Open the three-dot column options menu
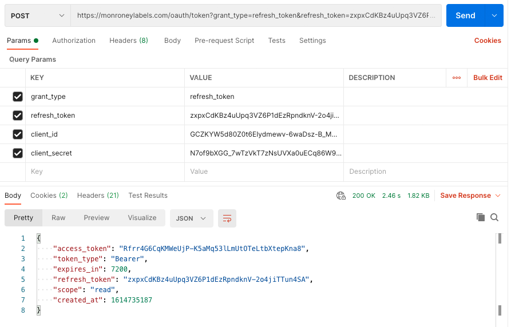Image resolution: width=511 pixels, height=327 pixels. pos(457,78)
